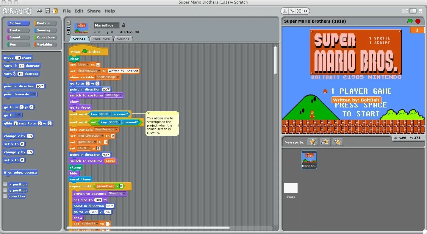The width and height of the screenshot is (427, 234).
Task: Open the Sensing blocks category
Action: click(45, 30)
